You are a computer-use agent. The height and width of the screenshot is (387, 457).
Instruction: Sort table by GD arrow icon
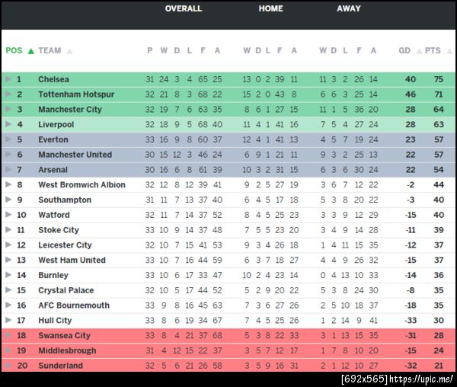pos(417,51)
